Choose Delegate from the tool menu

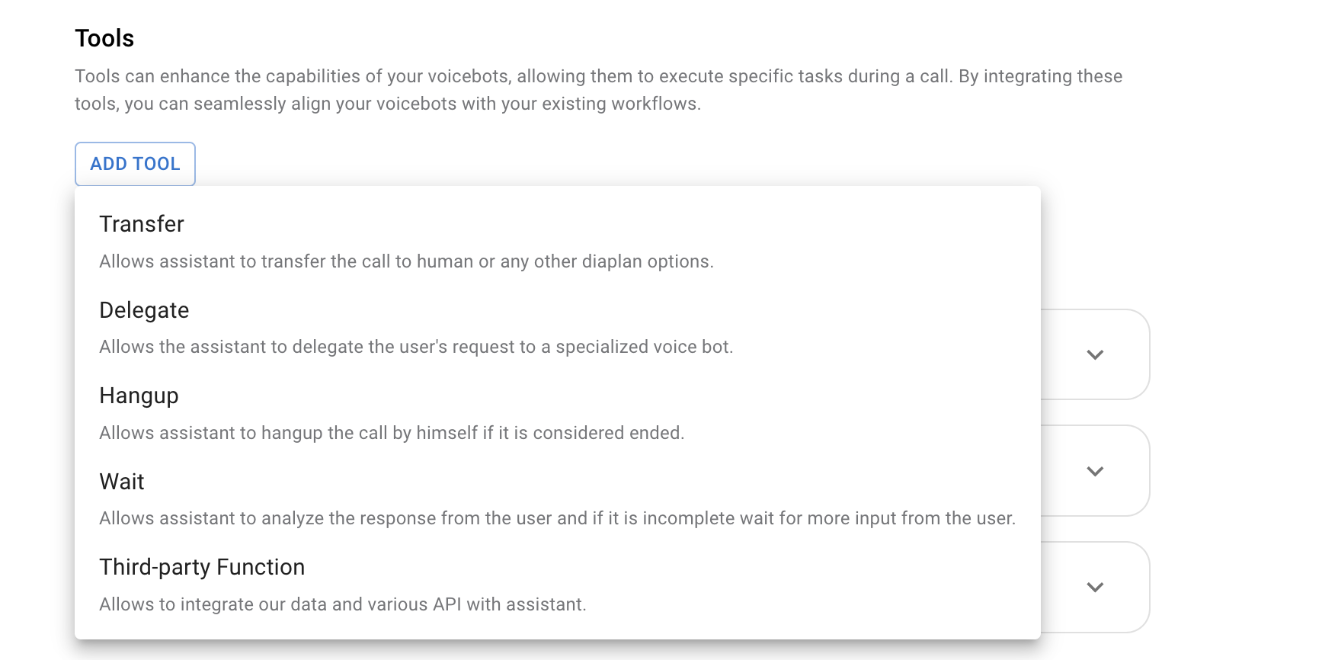click(144, 310)
